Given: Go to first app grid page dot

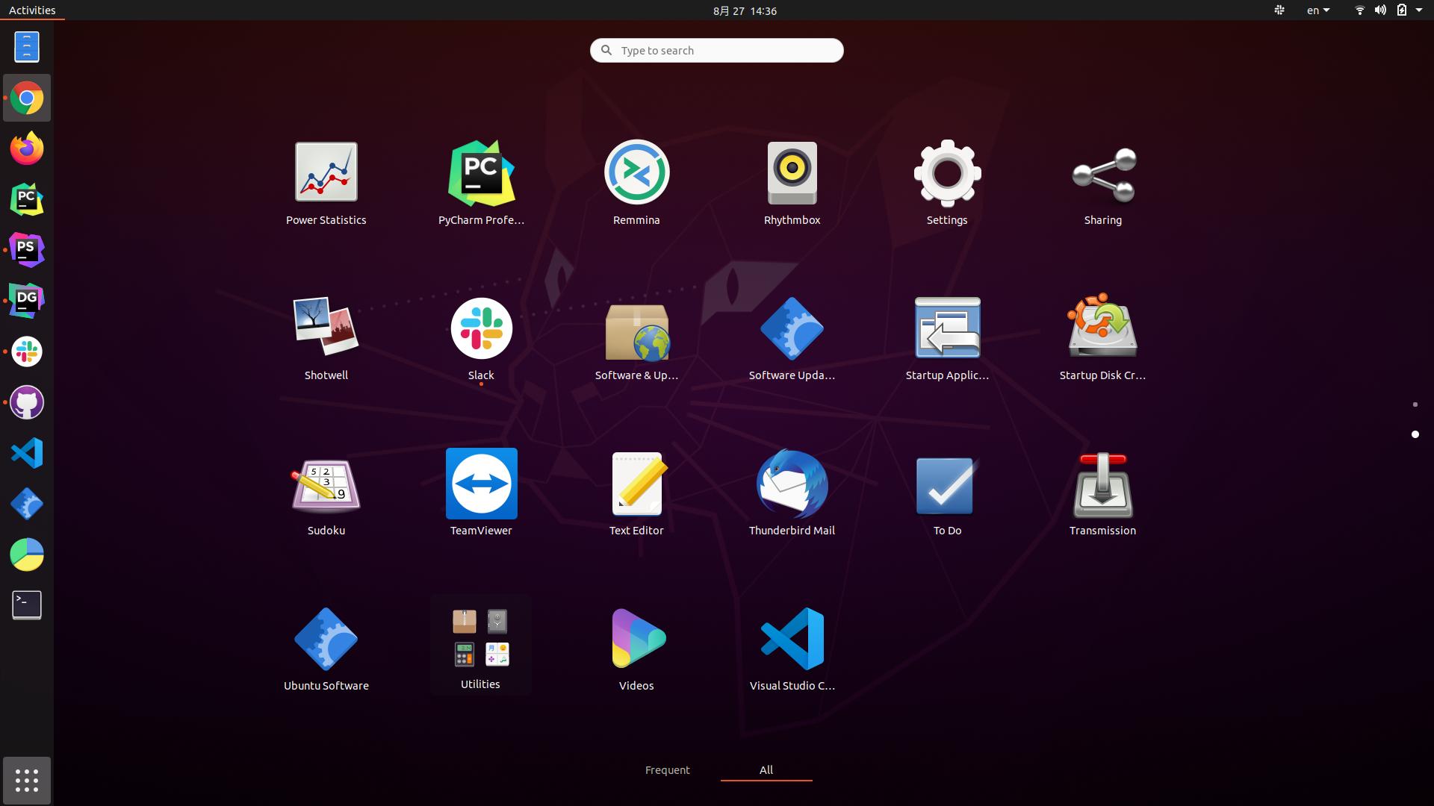Looking at the screenshot, I should point(1415,404).
